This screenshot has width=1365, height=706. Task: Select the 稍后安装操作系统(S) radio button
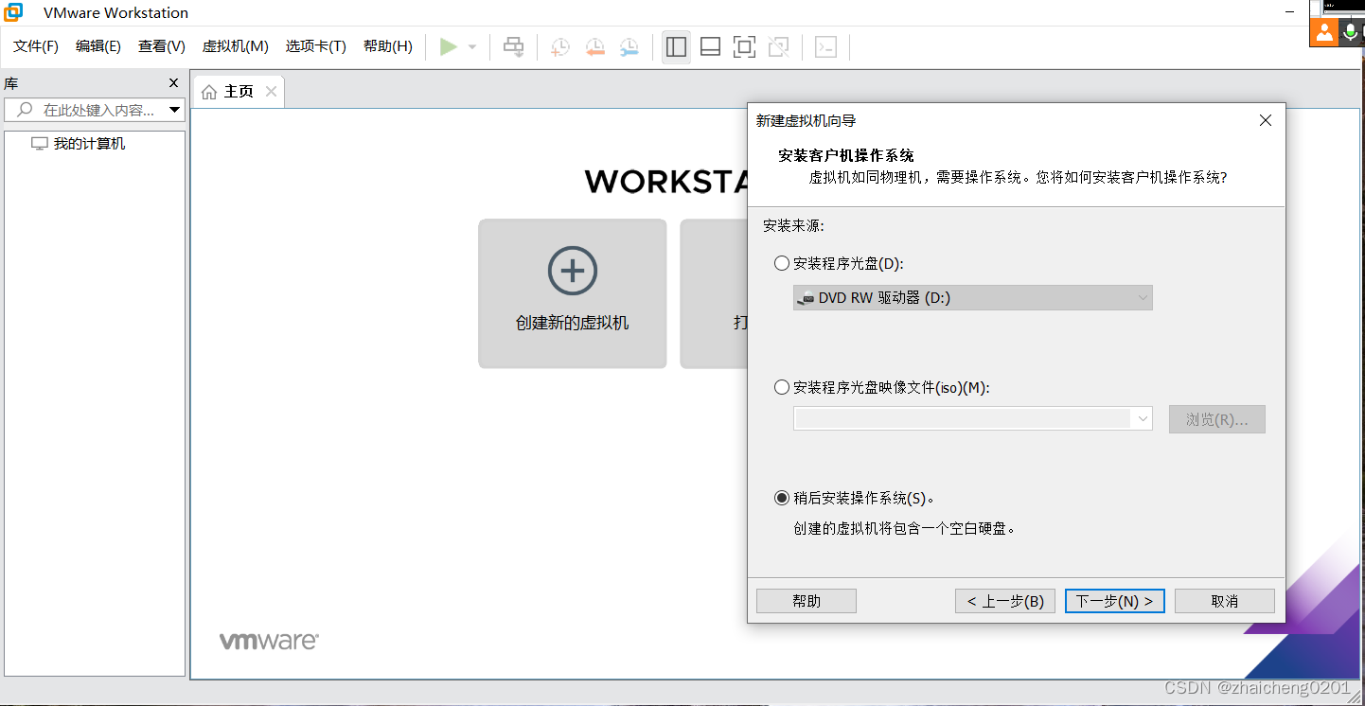tap(782, 498)
